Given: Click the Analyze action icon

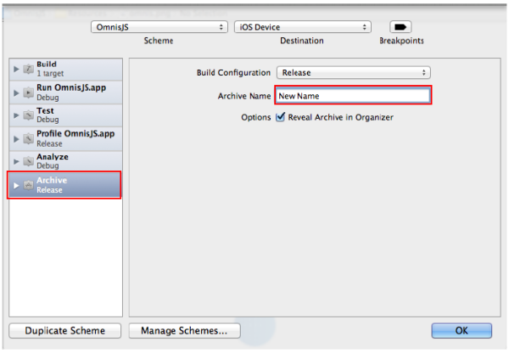Looking at the screenshot, I should coord(28,161).
